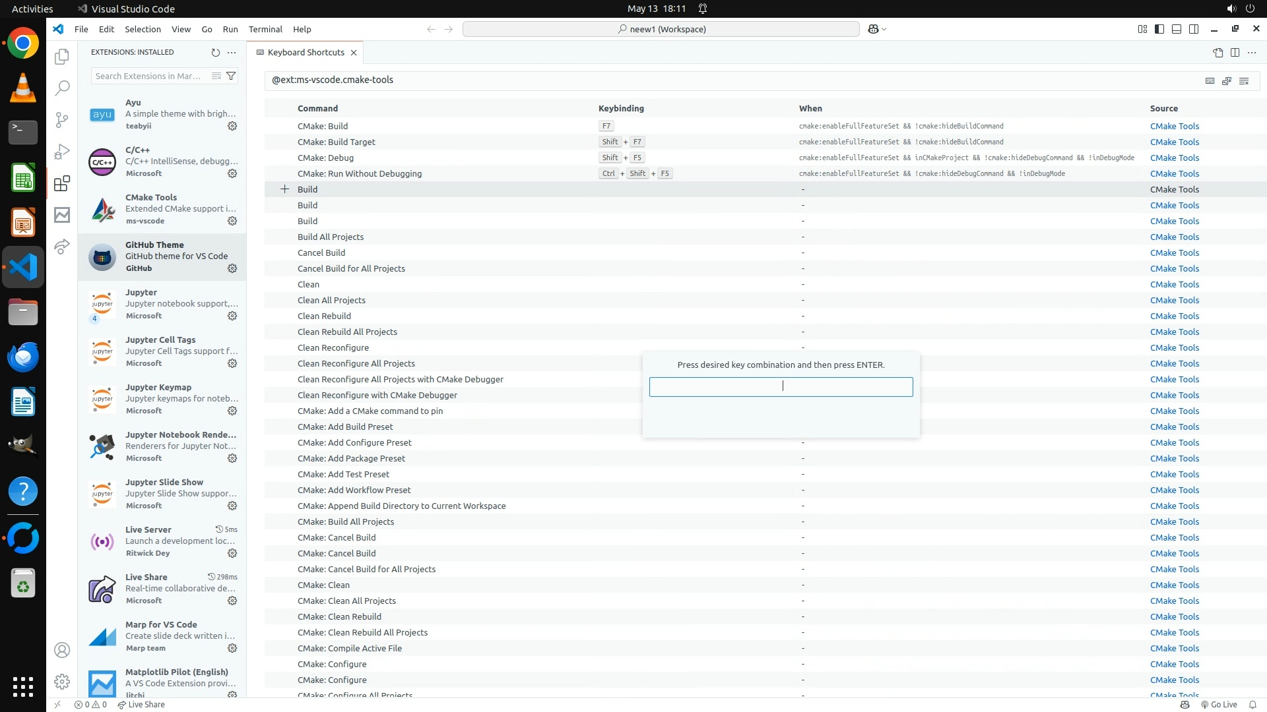Open Views and More Actions in Extensions header

click(232, 52)
